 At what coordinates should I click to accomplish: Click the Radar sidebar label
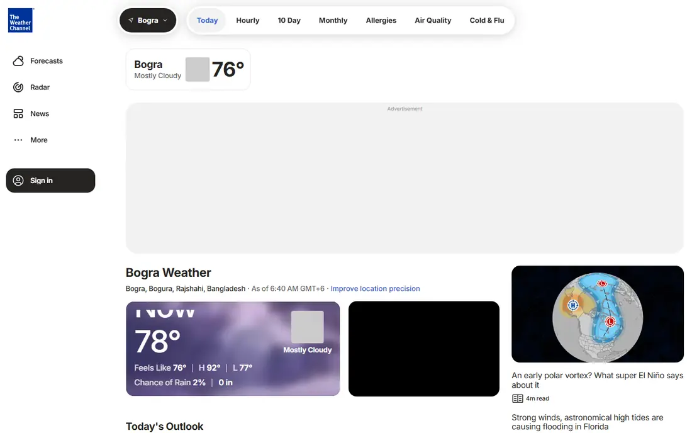pos(40,87)
